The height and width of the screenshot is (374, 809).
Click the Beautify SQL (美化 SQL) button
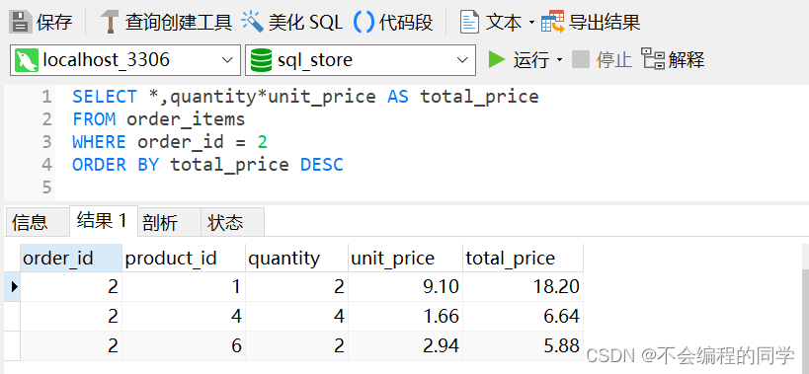pos(292,22)
